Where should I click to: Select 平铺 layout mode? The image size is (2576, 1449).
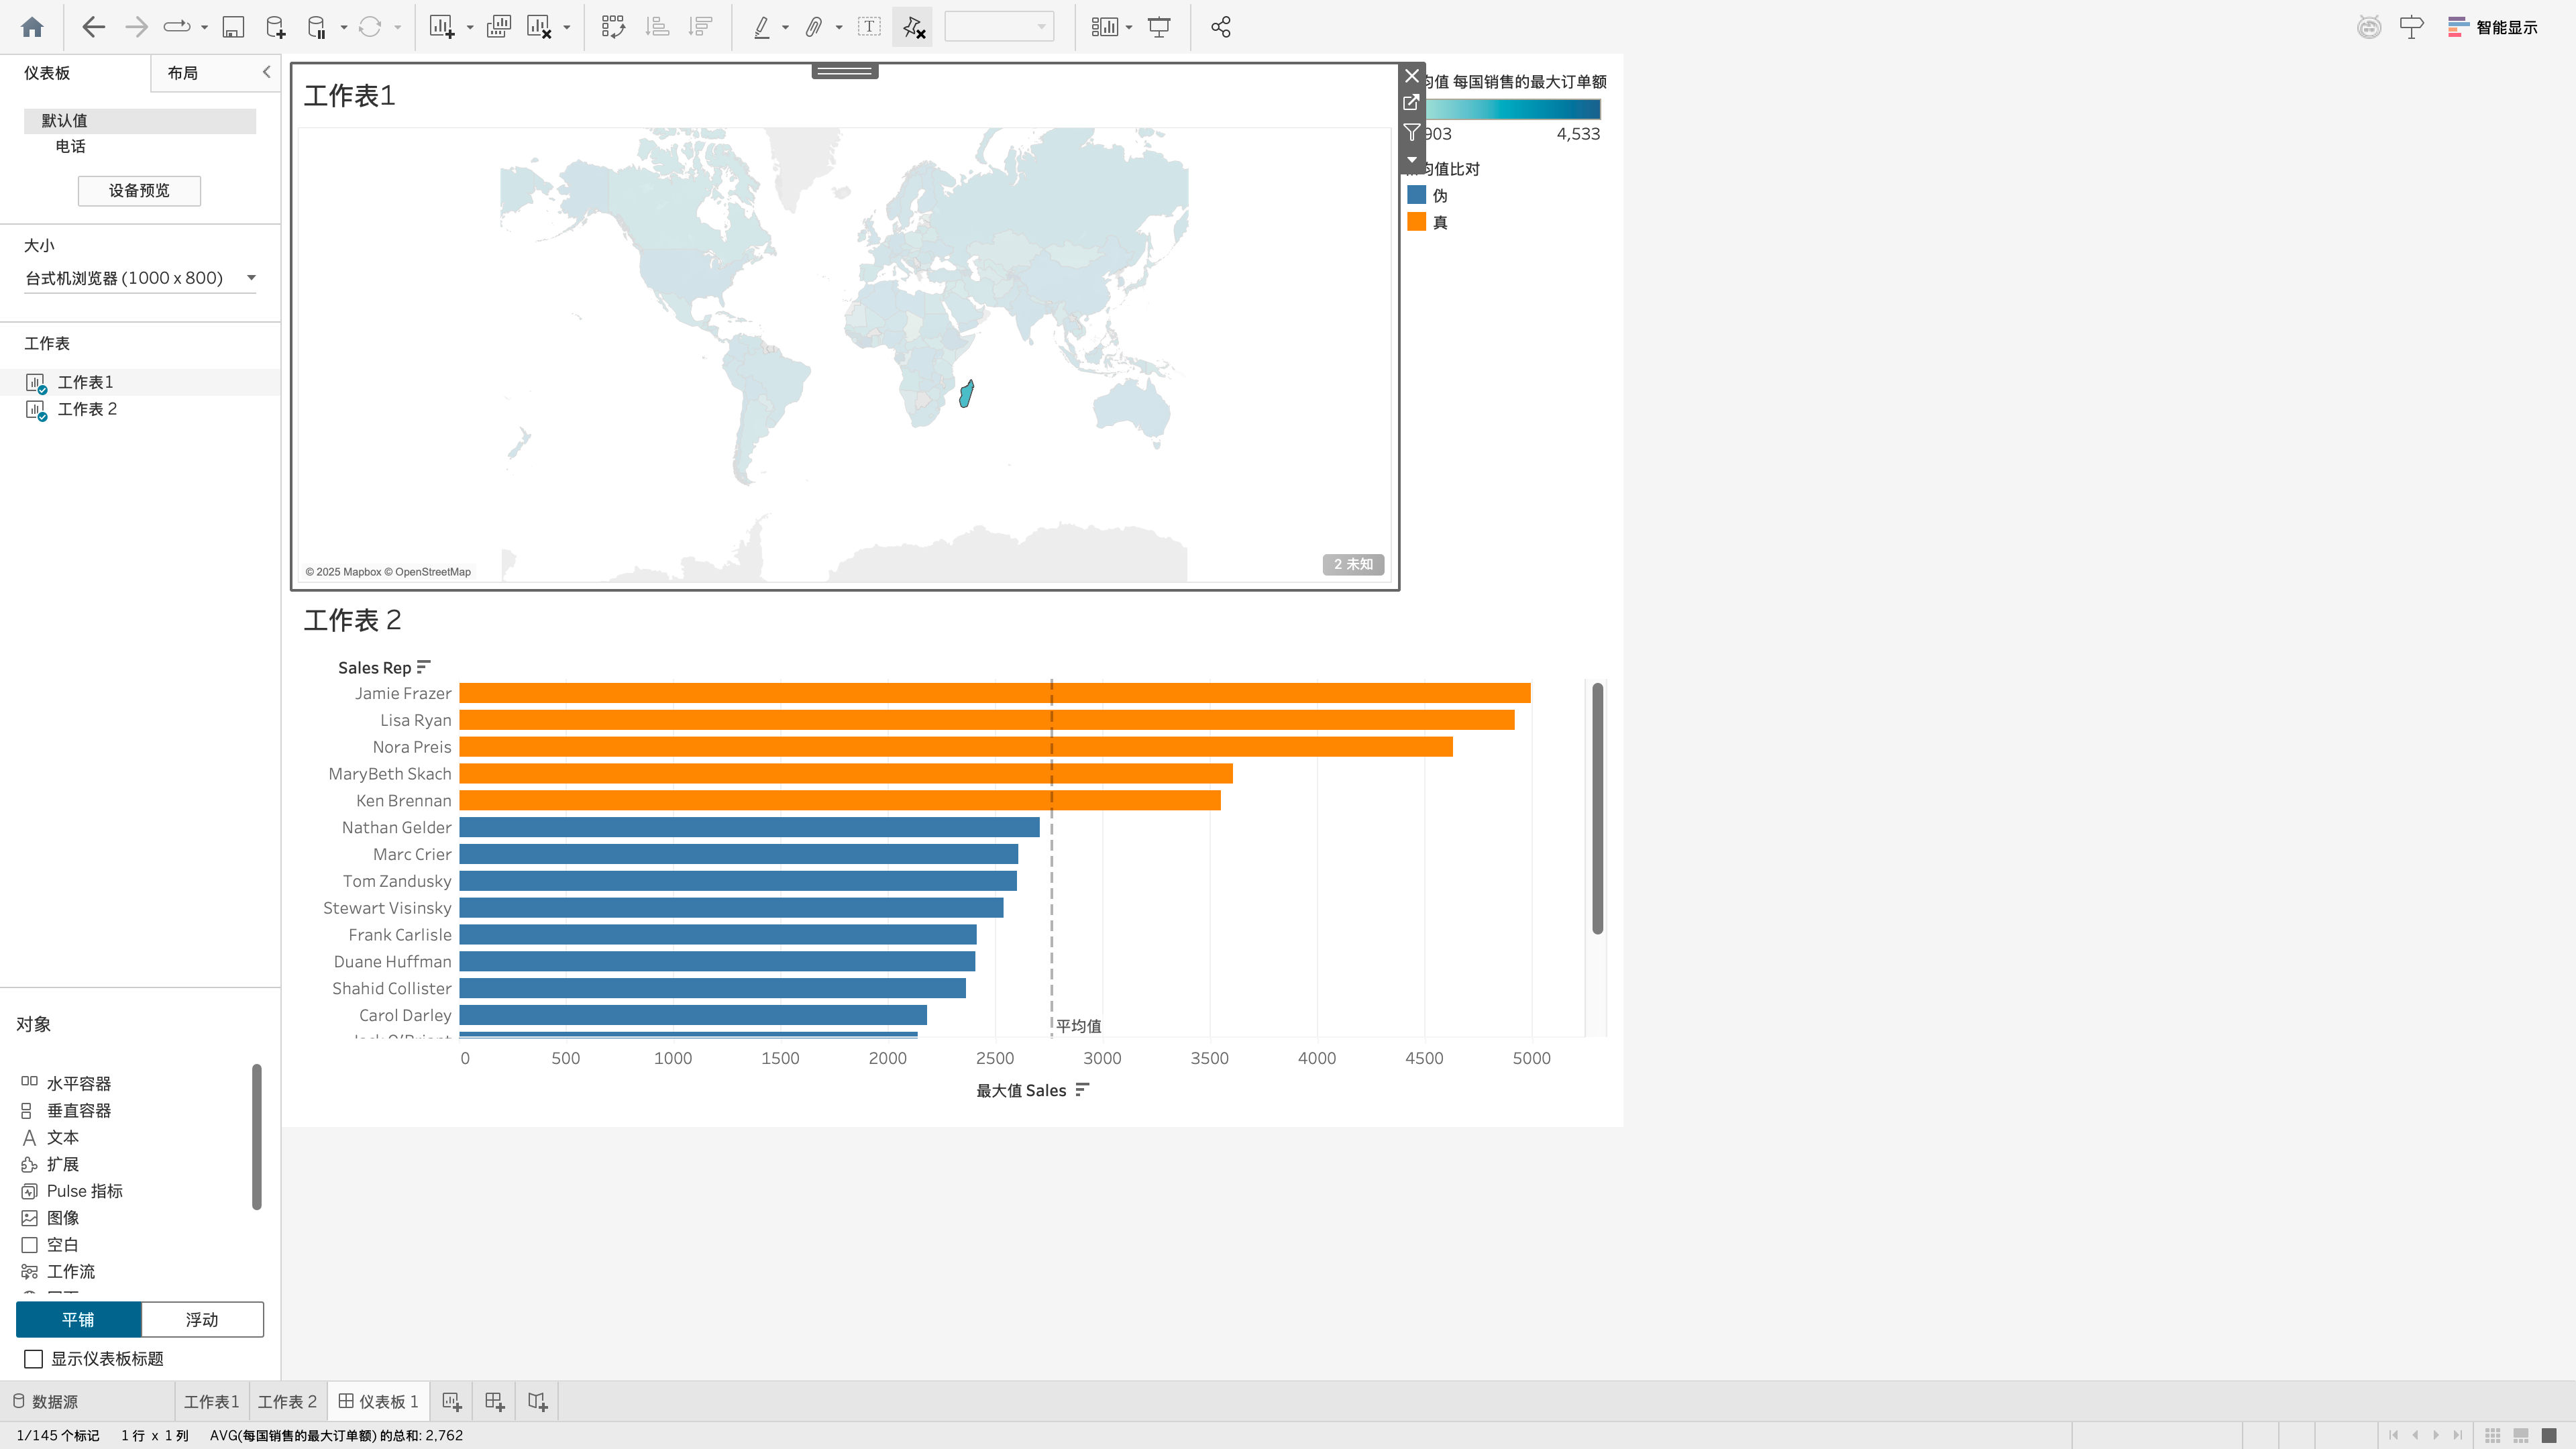click(78, 1319)
